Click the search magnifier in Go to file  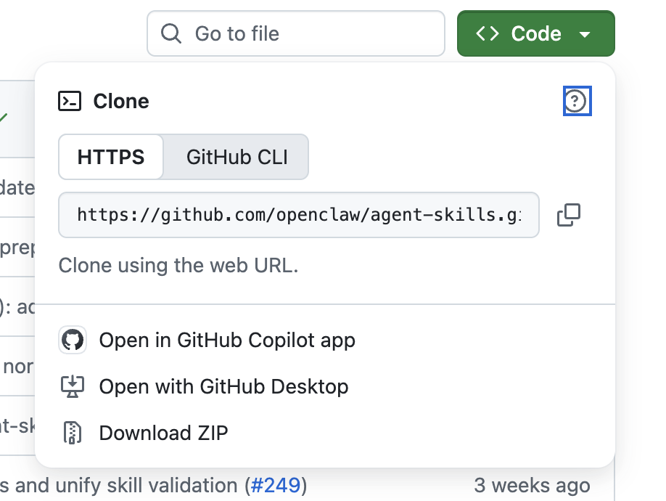tap(170, 33)
